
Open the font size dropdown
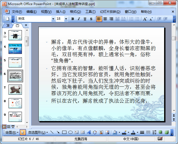click(x=66, y=19)
